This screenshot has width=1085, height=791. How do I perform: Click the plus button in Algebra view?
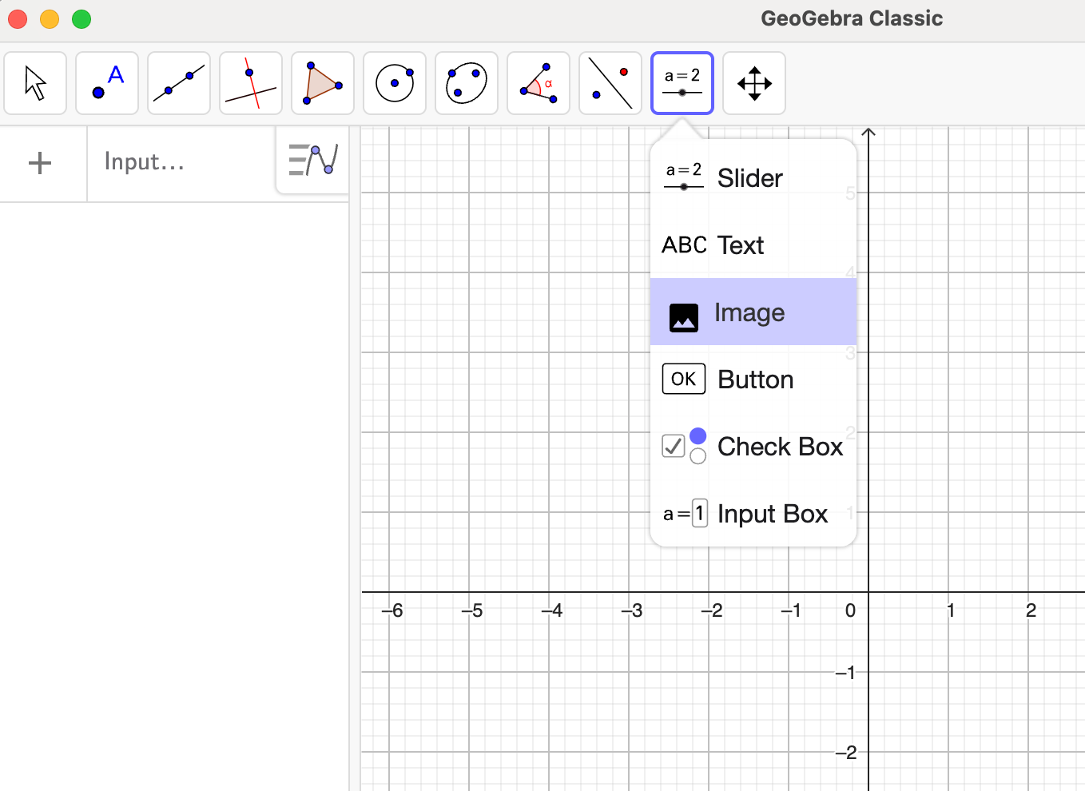coord(40,163)
